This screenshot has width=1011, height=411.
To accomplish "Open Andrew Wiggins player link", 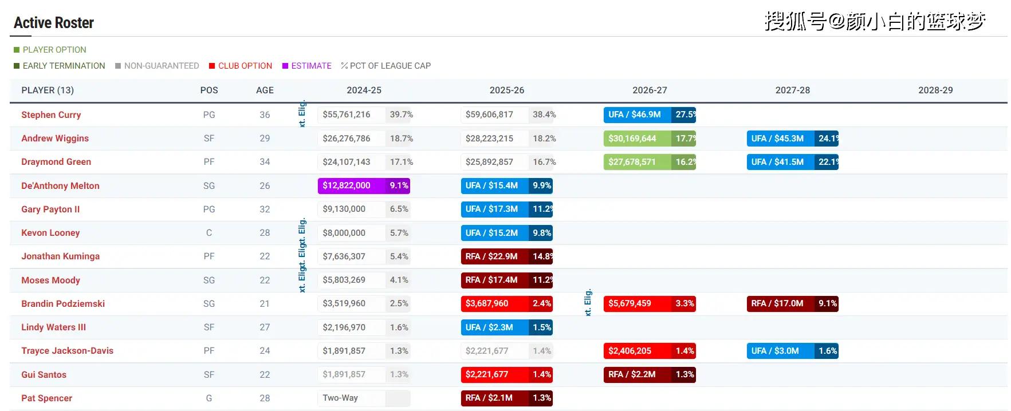I will (x=55, y=139).
